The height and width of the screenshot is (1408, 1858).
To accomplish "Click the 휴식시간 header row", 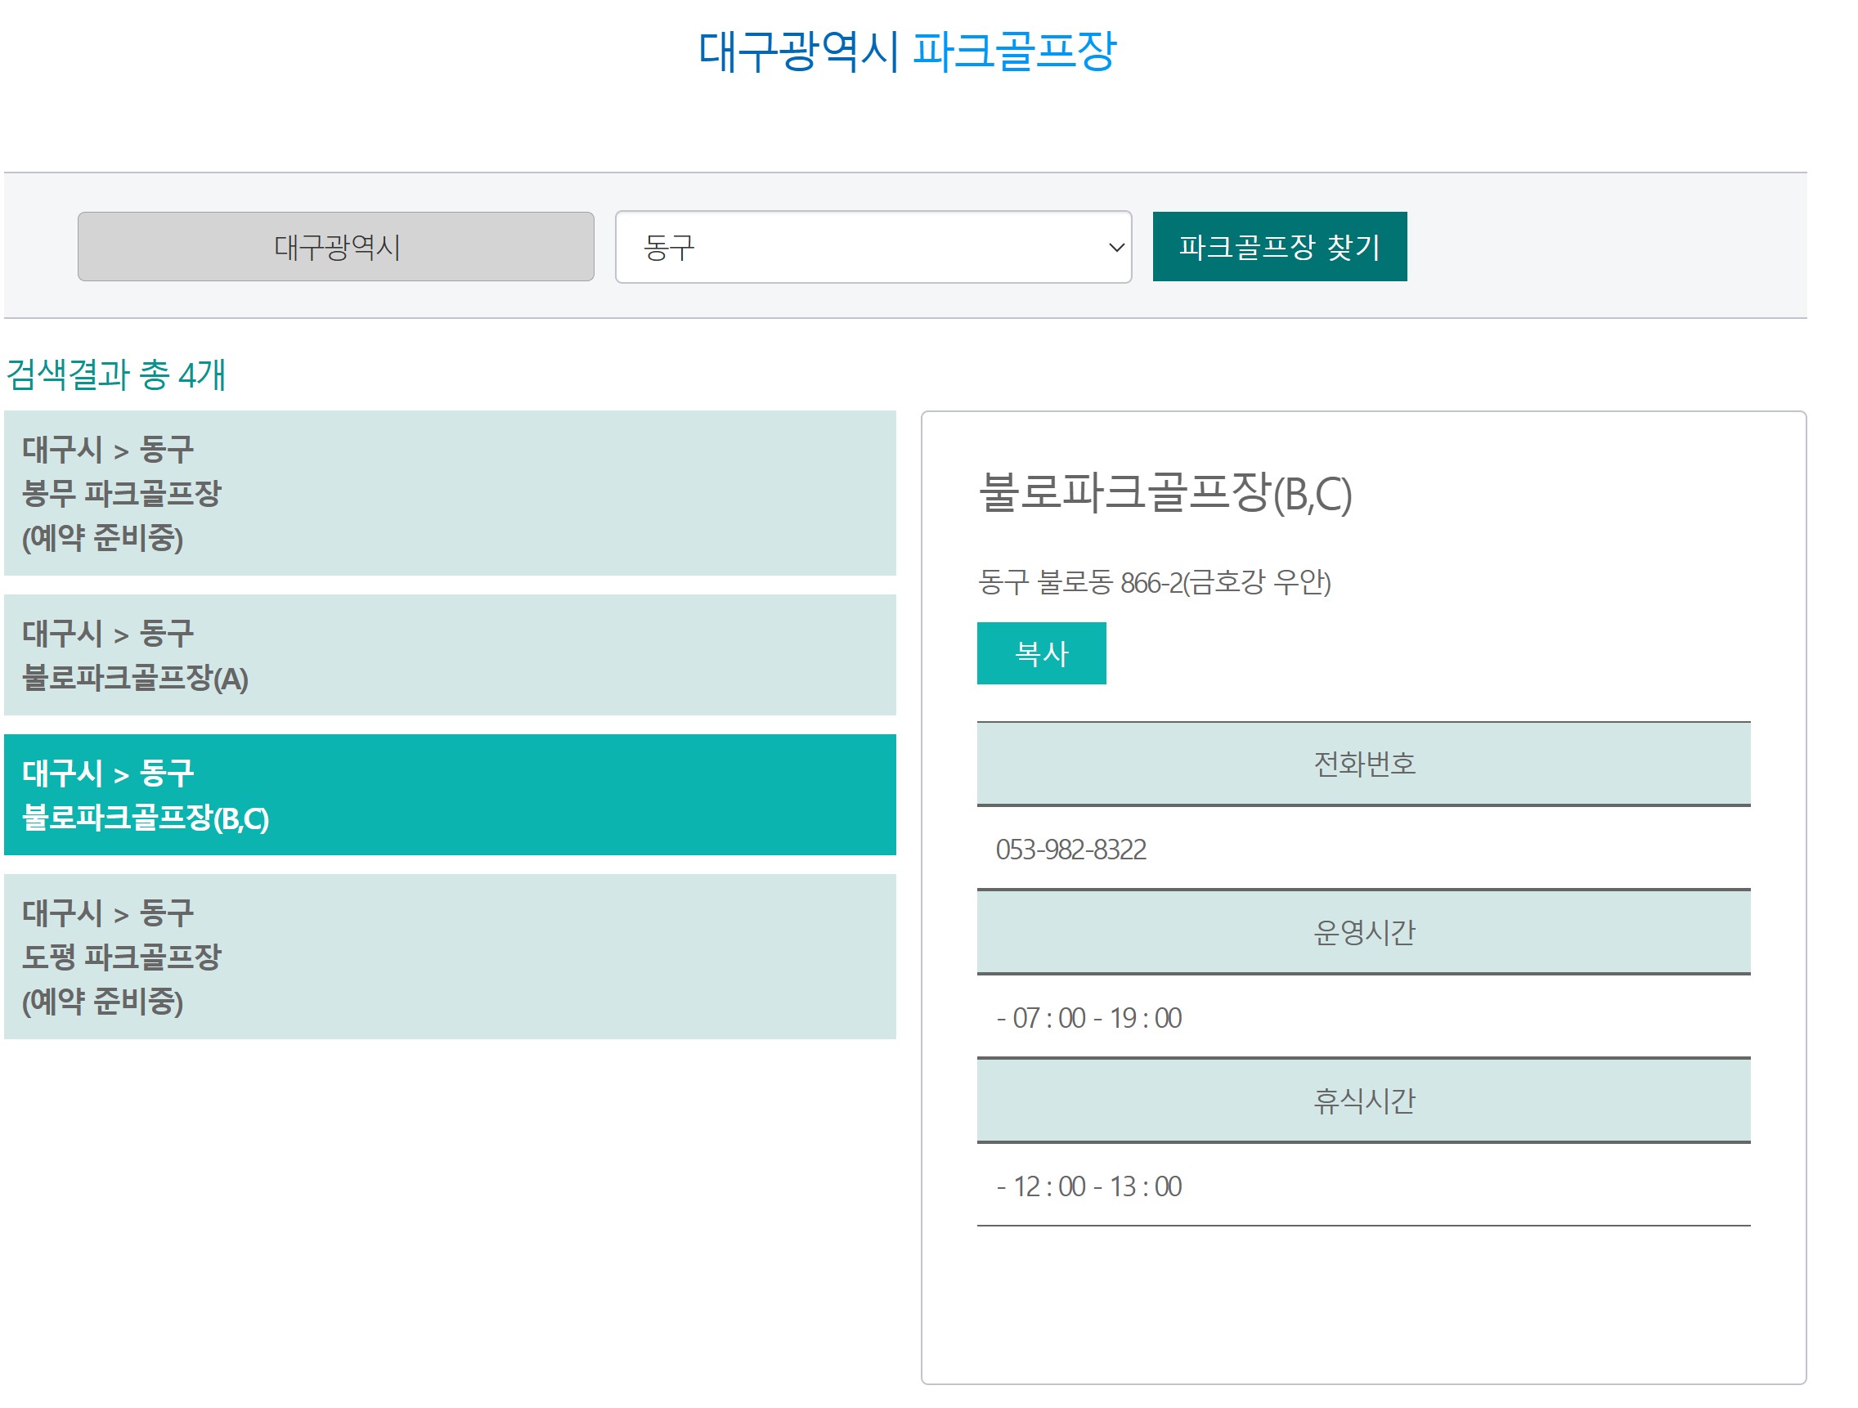I will pos(1362,1101).
